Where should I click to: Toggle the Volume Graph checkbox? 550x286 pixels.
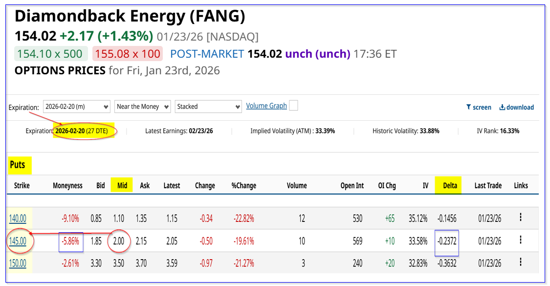tap(293, 106)
